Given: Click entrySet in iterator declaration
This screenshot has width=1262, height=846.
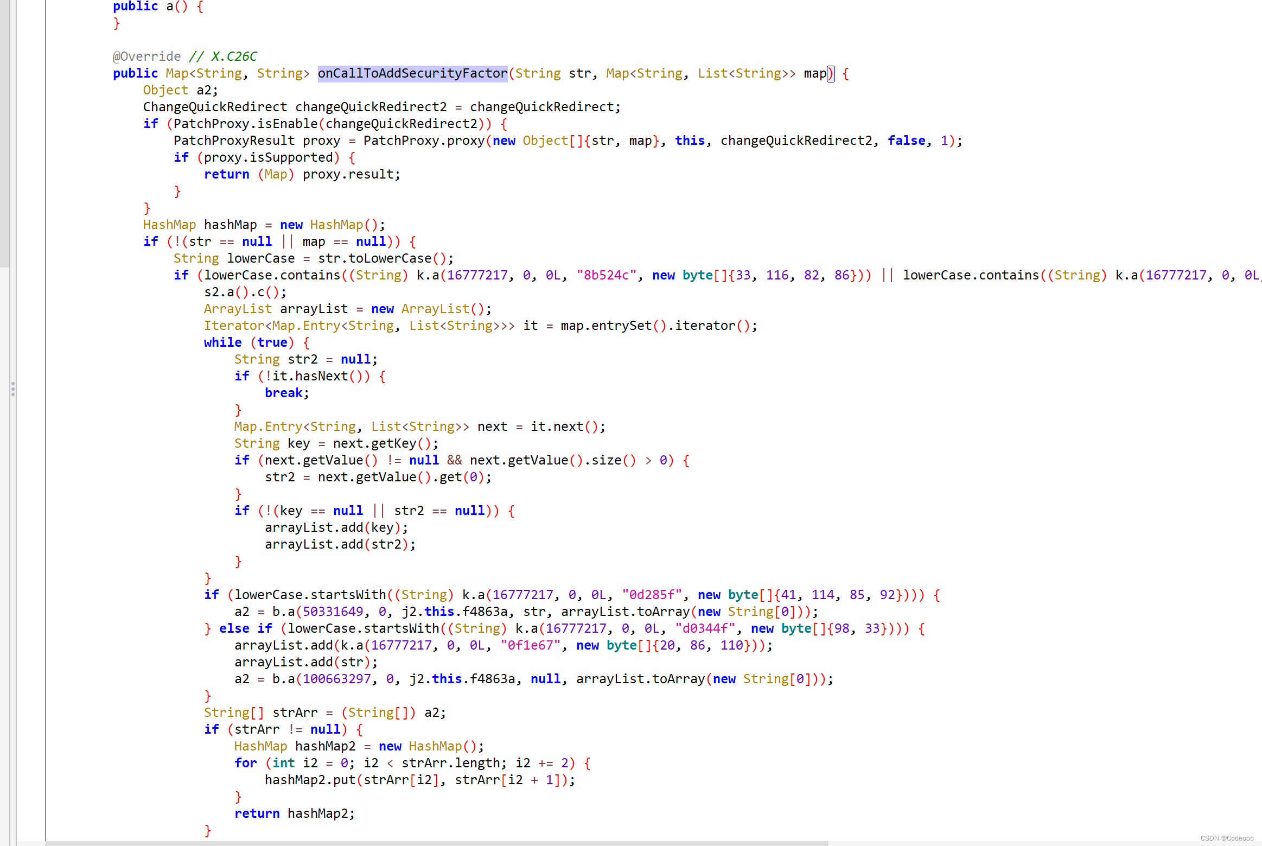Looking at the screenshot, I should (621, 326).
